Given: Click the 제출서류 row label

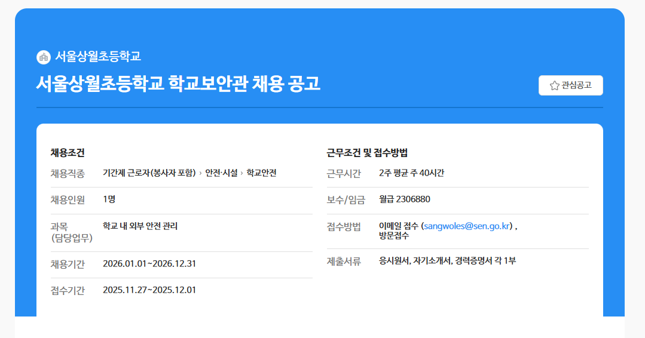Looking at the screenshot, I should 344,261.
